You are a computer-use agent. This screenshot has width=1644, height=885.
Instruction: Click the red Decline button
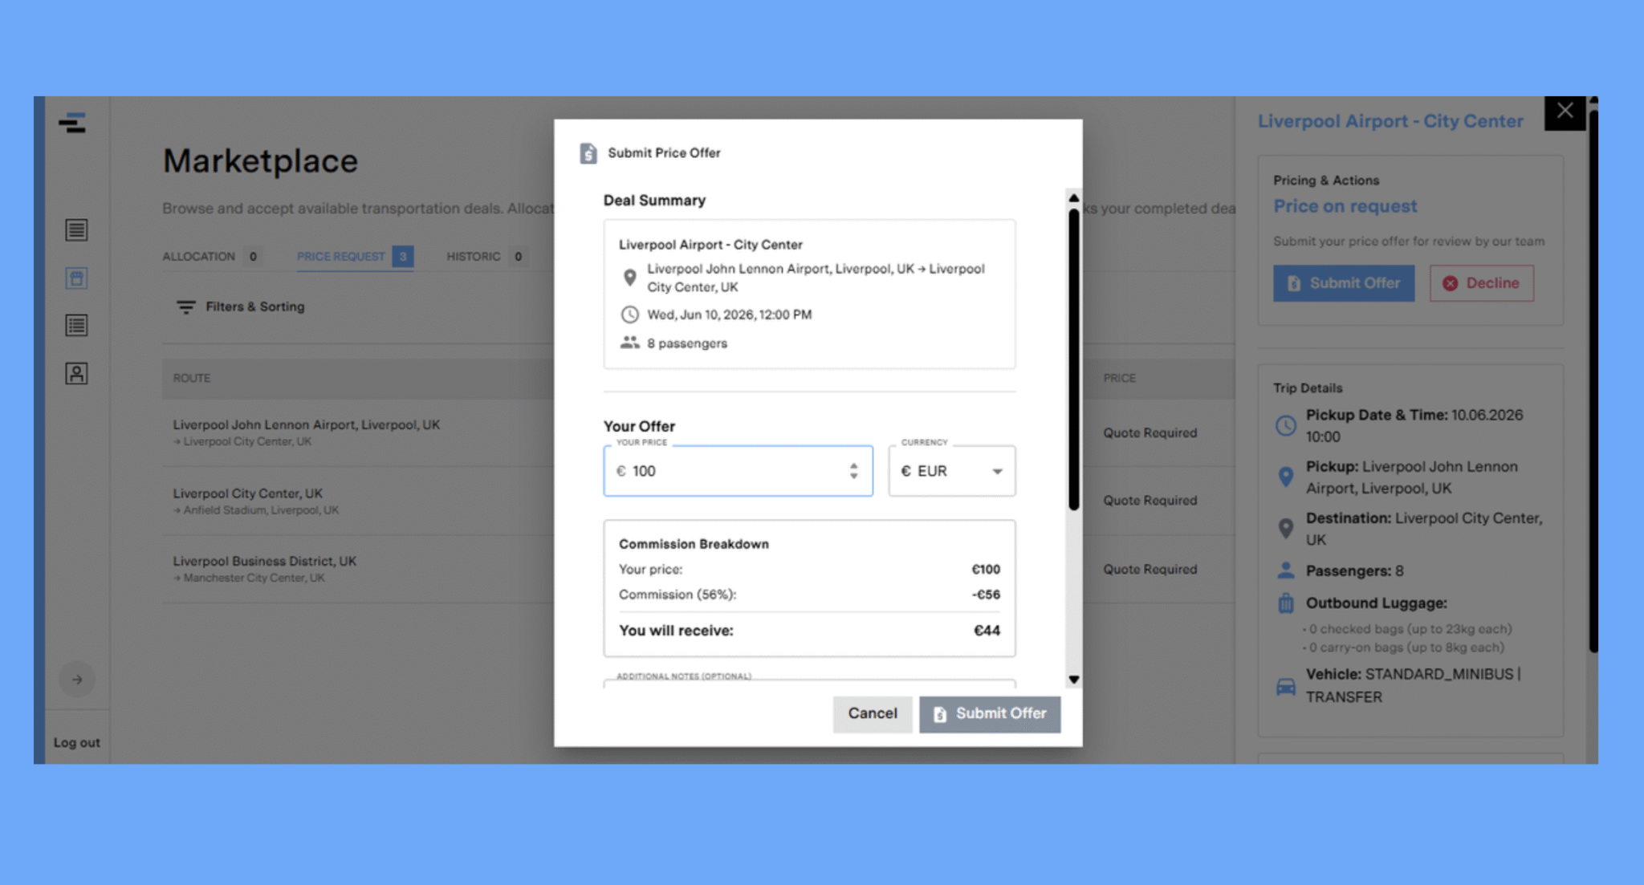point(1481,283)
